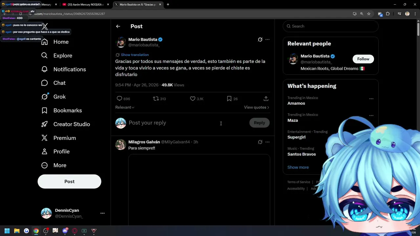Go back with the Post arrow

118,26
